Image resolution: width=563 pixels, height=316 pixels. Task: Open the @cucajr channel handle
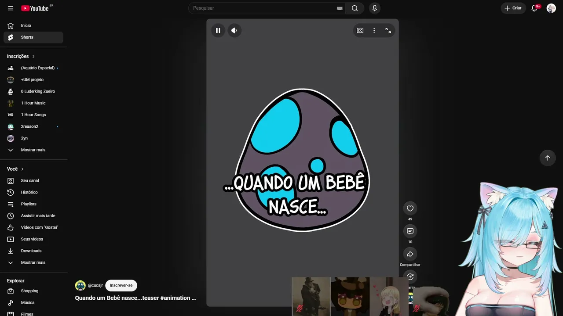(95, 285)
